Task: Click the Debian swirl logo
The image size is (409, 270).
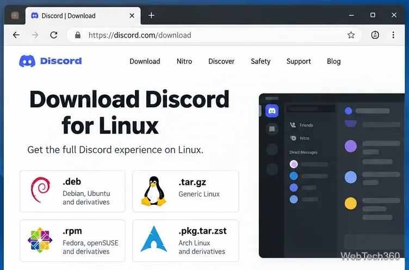Action: 40,190
